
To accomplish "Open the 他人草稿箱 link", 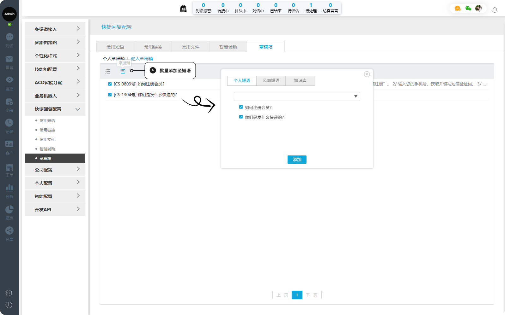I will tap(142, 59).
